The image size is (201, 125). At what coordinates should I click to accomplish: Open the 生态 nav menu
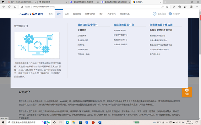pos(67,14)
